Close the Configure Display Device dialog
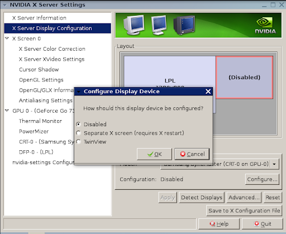Viewport: 286px width, 234px height. (208, 92)
